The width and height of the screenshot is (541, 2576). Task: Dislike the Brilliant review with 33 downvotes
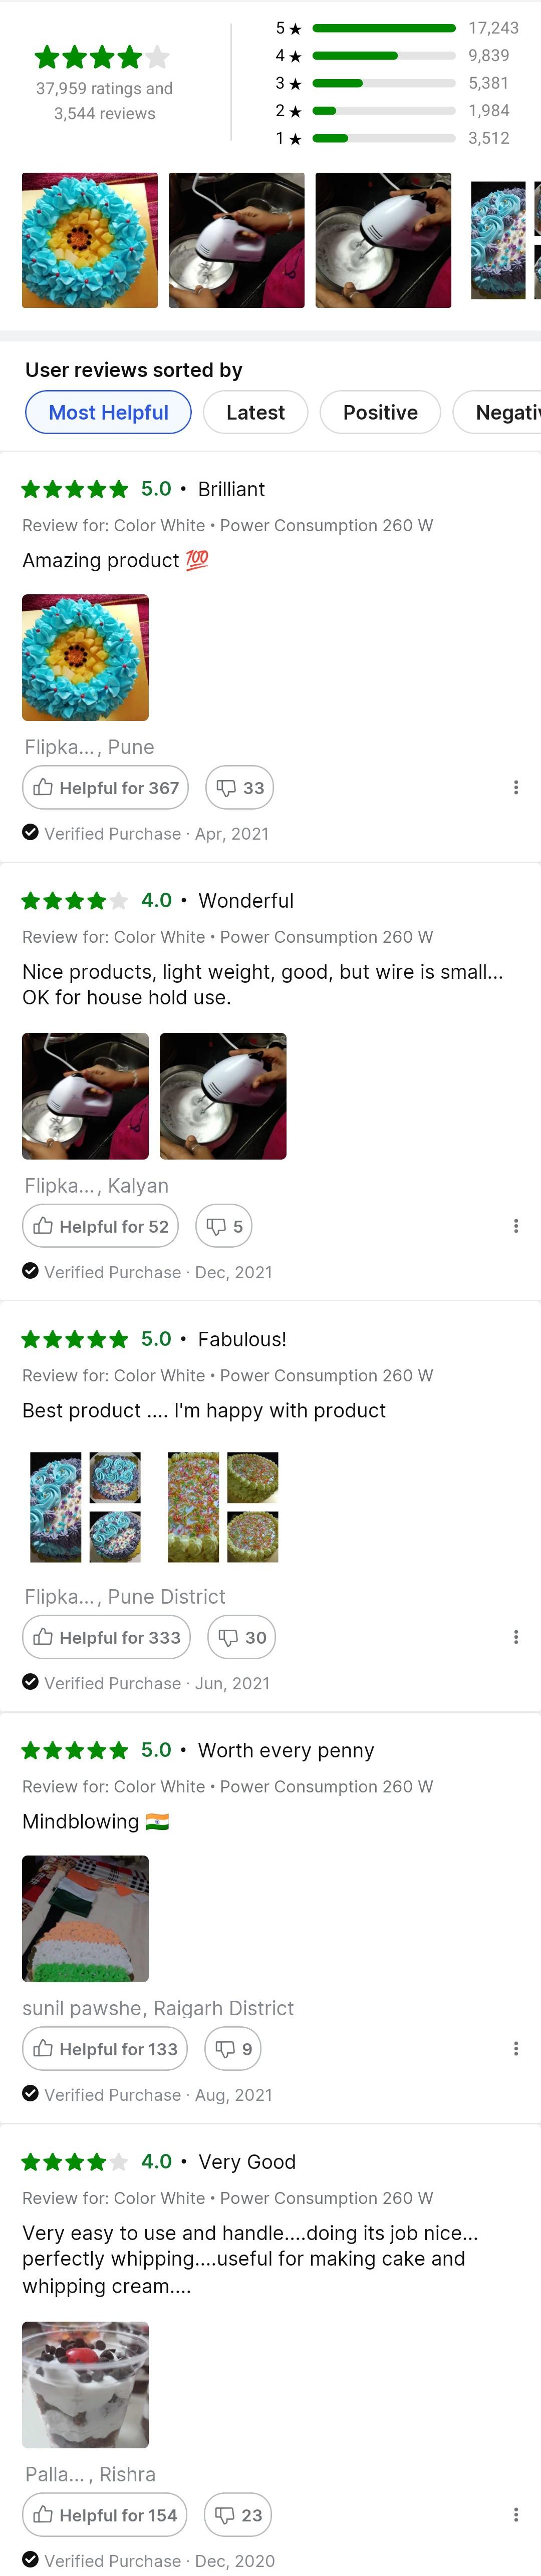click(x=240, y=788)
